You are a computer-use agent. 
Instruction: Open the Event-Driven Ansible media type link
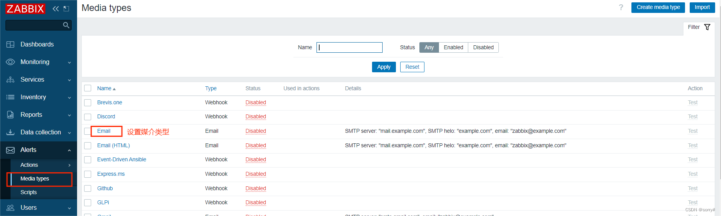pos(122,160)
